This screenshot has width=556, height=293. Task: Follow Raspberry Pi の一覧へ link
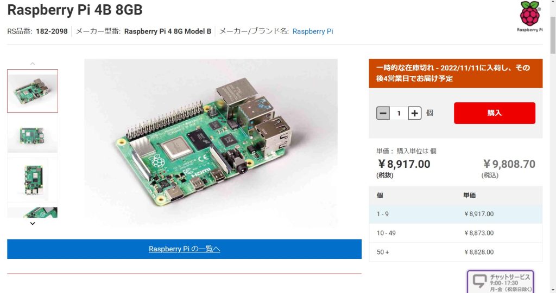pyautogui.click(x=185, y=249)
